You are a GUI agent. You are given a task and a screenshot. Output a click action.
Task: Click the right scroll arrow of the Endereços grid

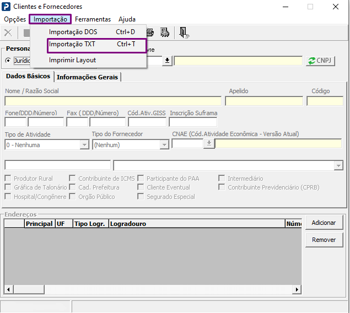click(297, 289)
